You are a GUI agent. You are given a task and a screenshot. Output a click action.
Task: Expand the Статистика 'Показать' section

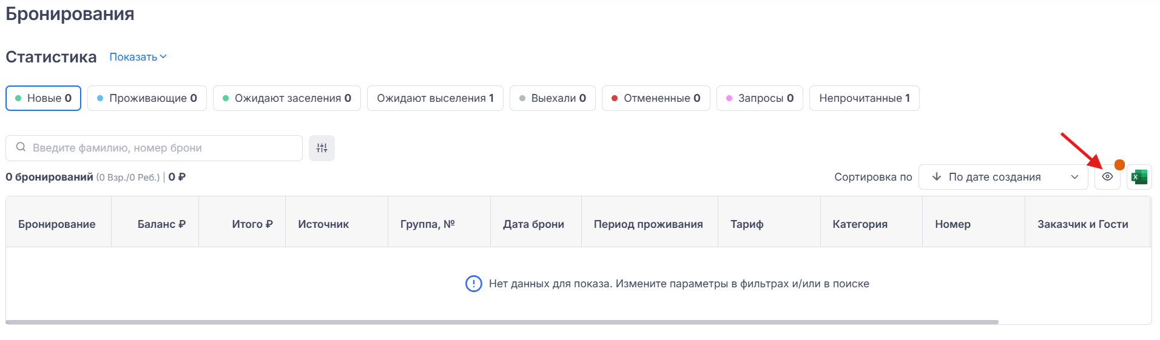point(138,57)
